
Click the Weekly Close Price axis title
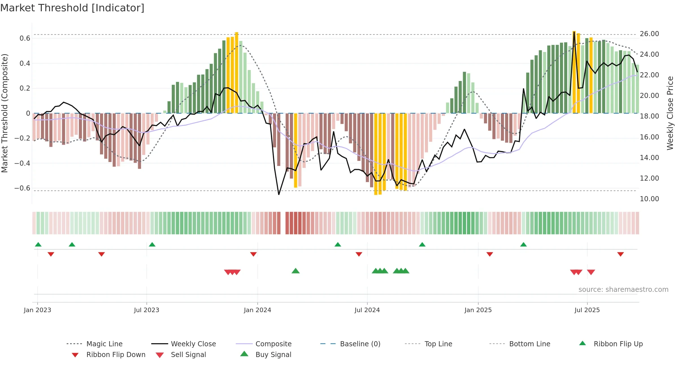[670, 113]
